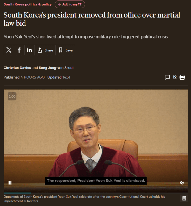Print the article with printer icon
The width and height of the screenshot is (191, 206).
point(182,77)
